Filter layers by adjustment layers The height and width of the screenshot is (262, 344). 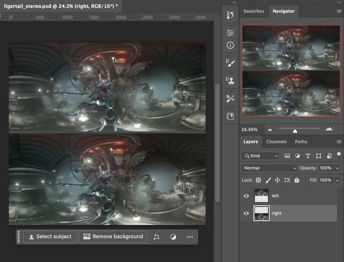298,156
